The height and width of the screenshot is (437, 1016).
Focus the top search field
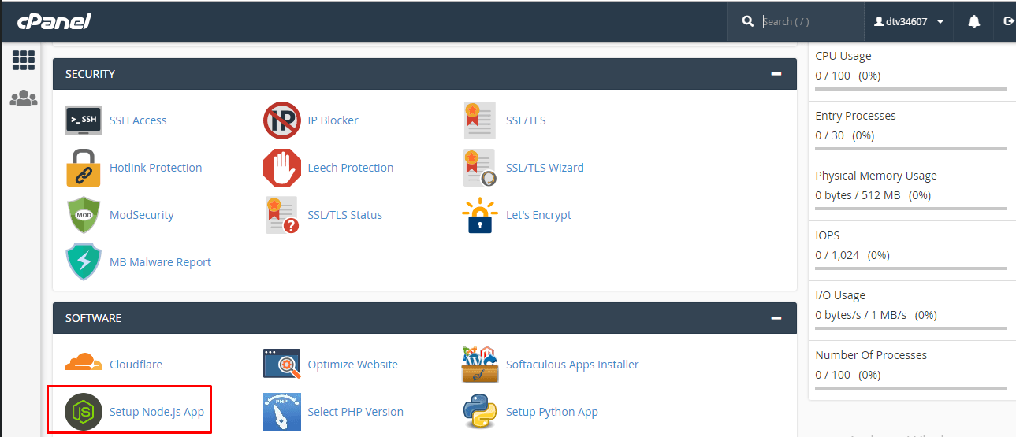[x=808, y=22]
